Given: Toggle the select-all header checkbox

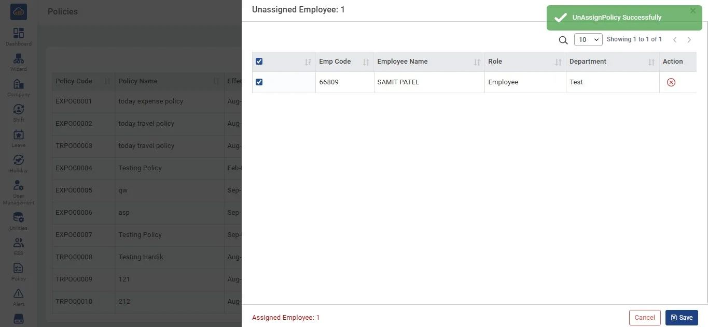Looking at the screenshot, I should (x=259, y=62).
